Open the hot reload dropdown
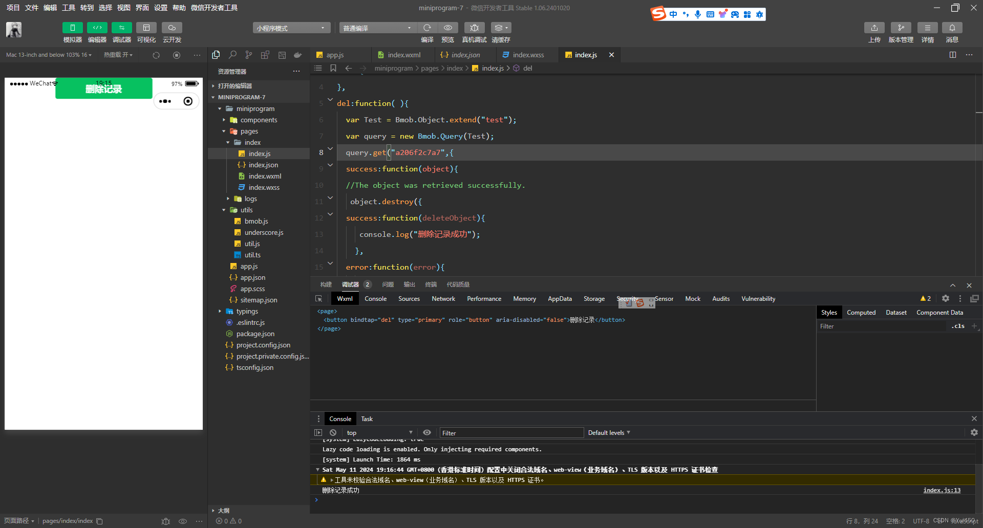The width and height of the screenshot is (983, 528). coord(118,55)
